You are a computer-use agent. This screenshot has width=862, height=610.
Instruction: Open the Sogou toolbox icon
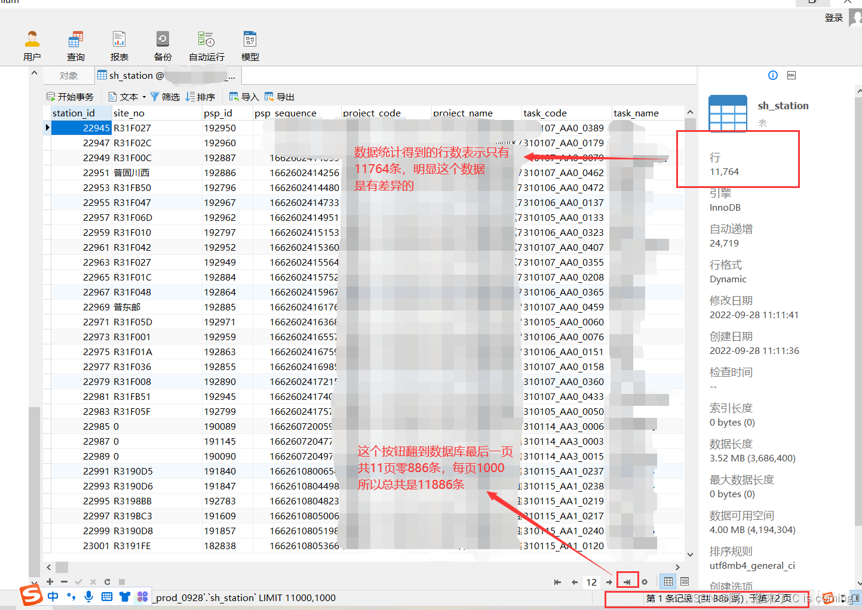point(142,596)
